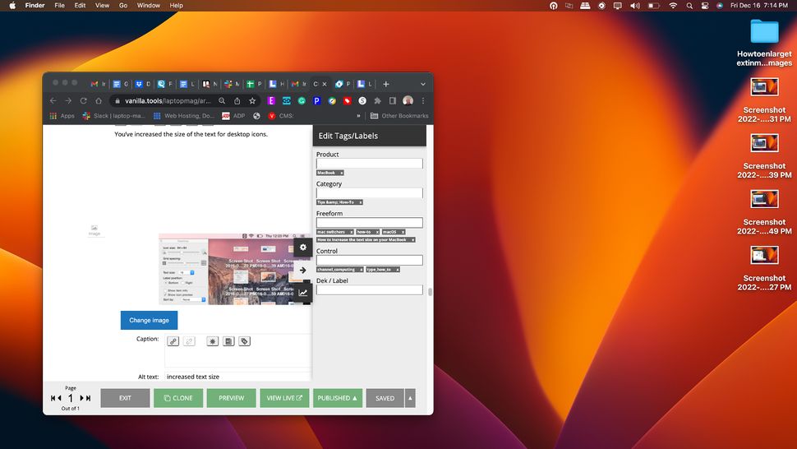Viewport: 797px width, 449px height.
Task: Open the View menu
Action: (102, 6)
